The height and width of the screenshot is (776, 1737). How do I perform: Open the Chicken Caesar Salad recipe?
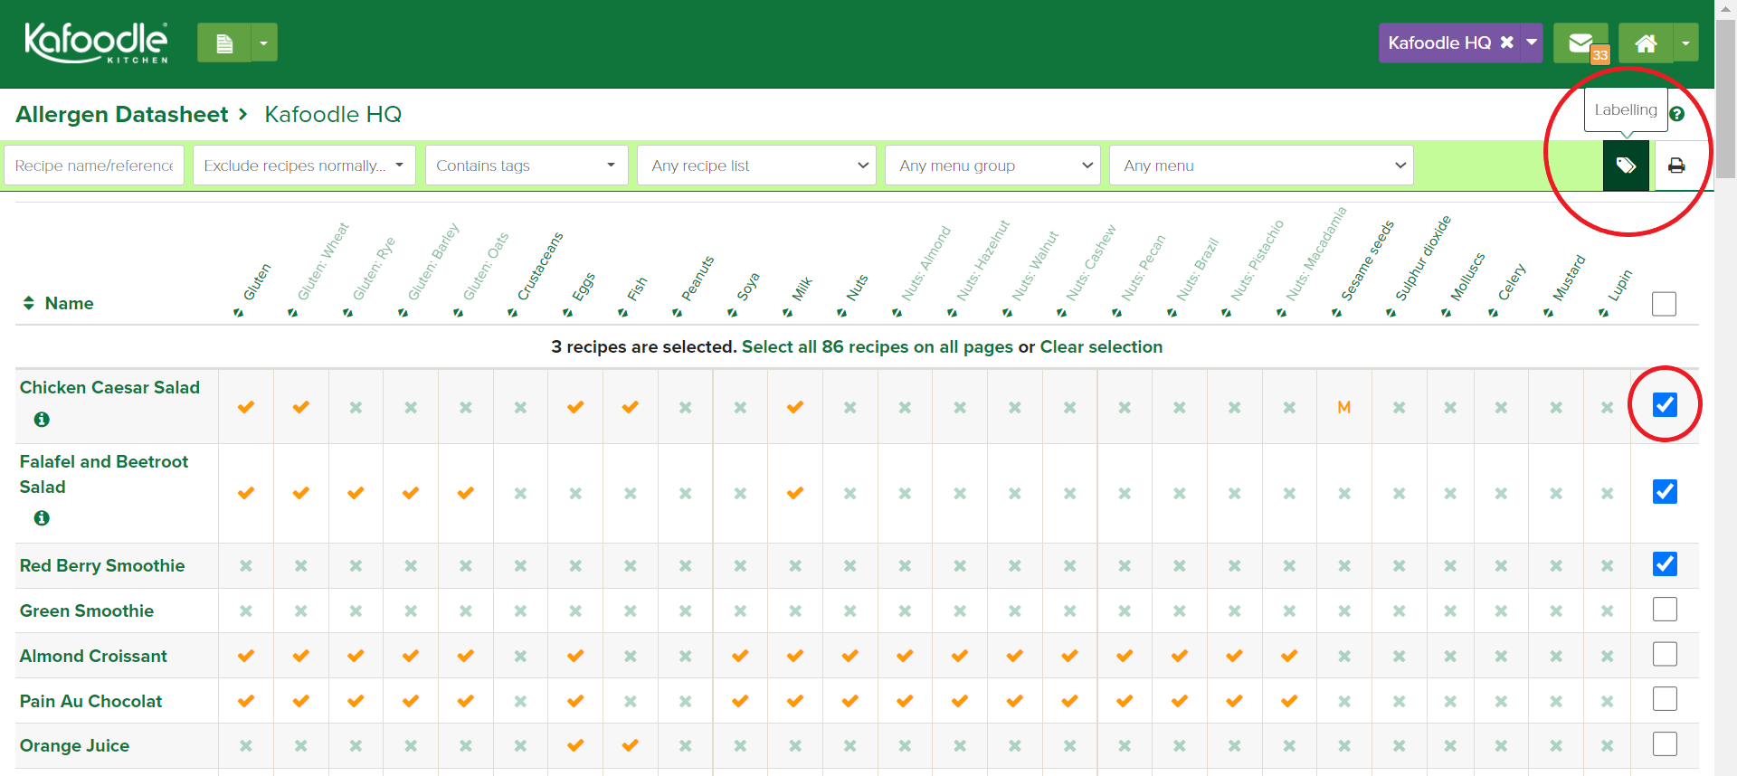pos(109,388)
